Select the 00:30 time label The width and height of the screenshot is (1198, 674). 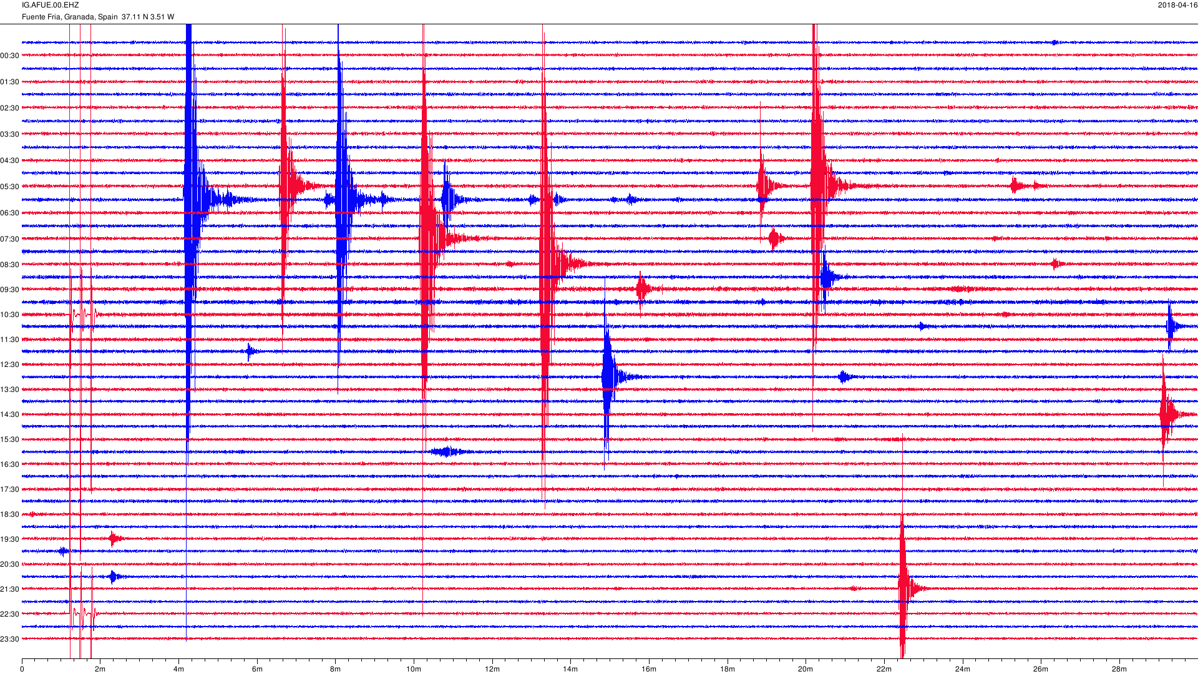[9, 56]
